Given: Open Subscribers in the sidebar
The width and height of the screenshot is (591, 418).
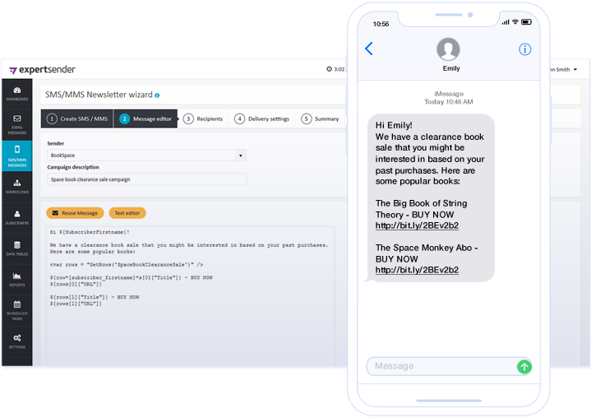Looking at the screenshot, I should (x=17, y=218).
